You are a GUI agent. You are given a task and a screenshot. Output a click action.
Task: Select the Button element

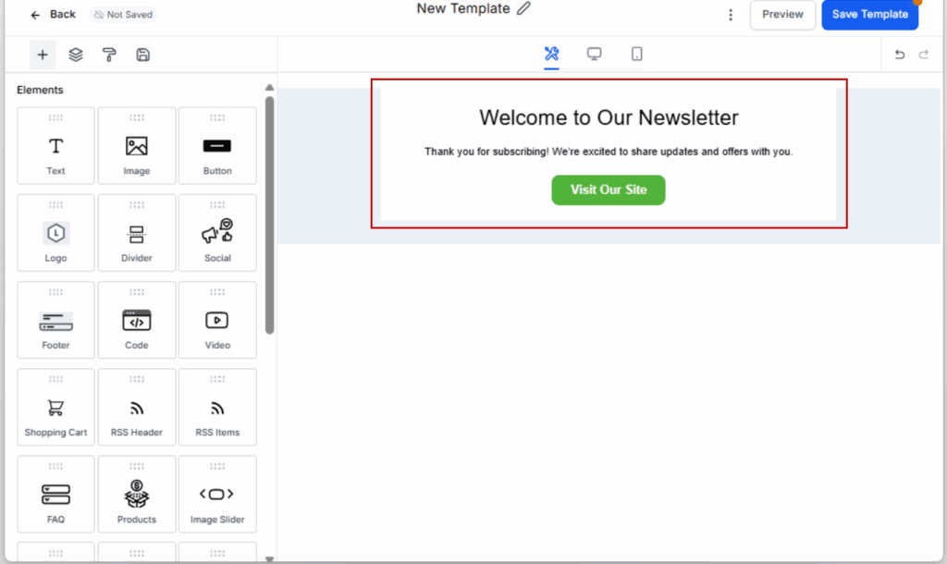pos(217,145)
